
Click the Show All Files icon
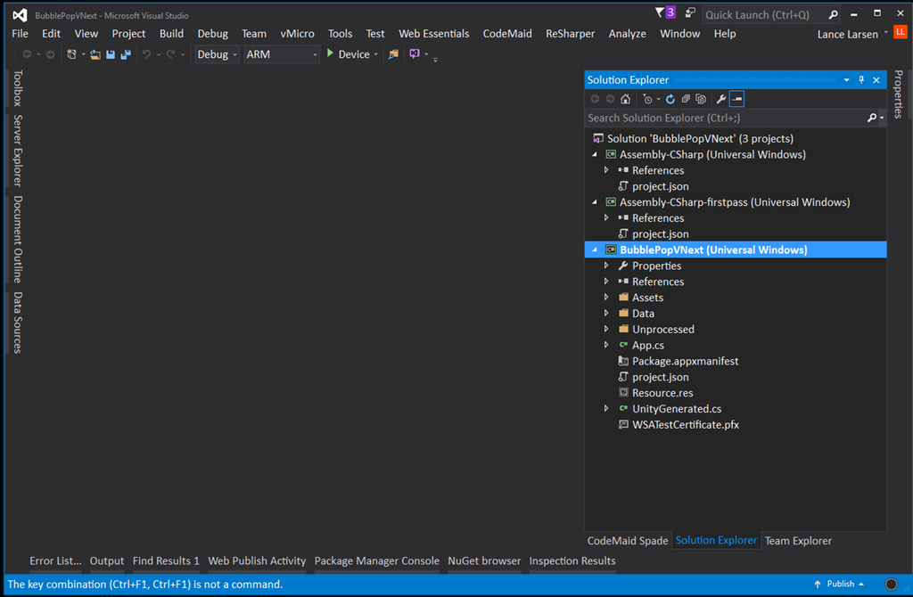[701, 99]
